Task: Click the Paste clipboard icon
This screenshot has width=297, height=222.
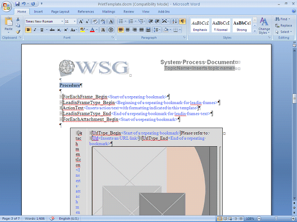Action: [8, 21]
